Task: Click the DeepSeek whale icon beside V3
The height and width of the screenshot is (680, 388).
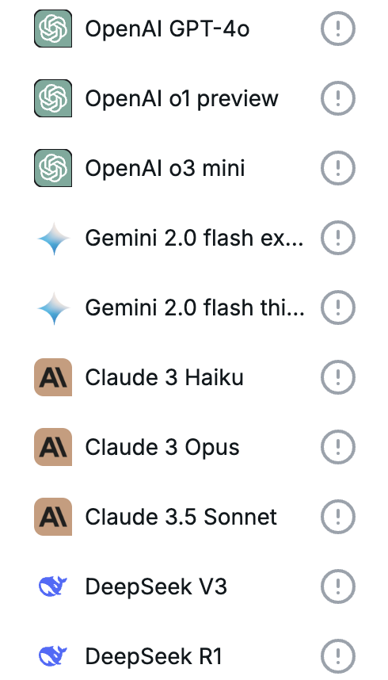Action: [53, 586]
